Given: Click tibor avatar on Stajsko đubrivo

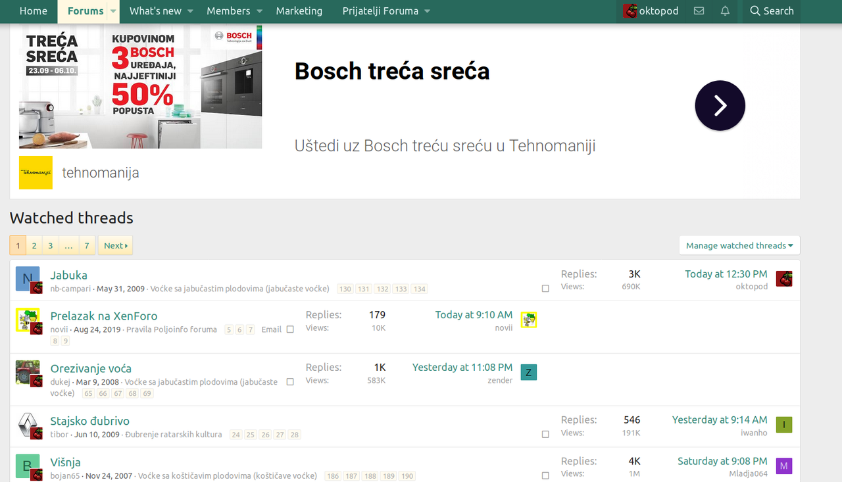Looking at the screenshot, I should (27, 425).
